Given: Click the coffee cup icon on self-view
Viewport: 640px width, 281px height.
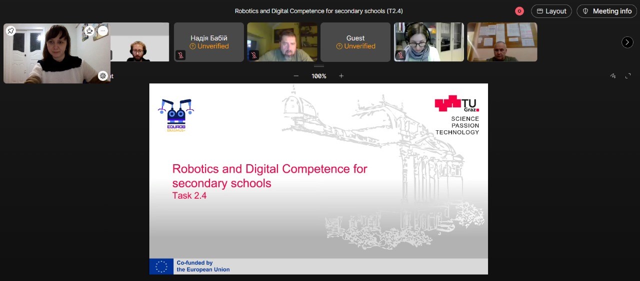Looking at the screenshot, I should (89, 31).
